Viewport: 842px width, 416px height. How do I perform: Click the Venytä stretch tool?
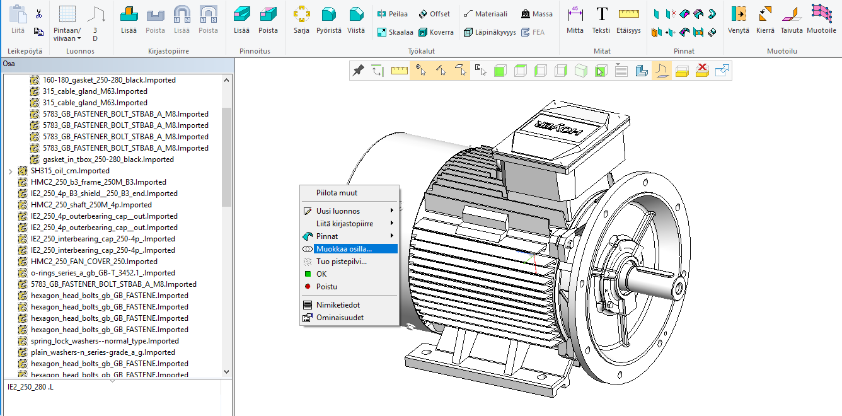(738, 20)
